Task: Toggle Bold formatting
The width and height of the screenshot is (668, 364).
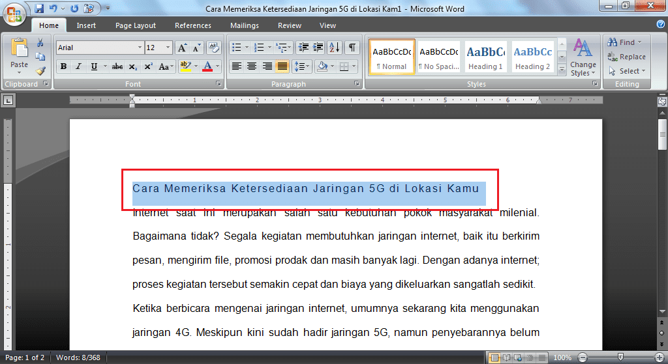Action: pos(63,66)
